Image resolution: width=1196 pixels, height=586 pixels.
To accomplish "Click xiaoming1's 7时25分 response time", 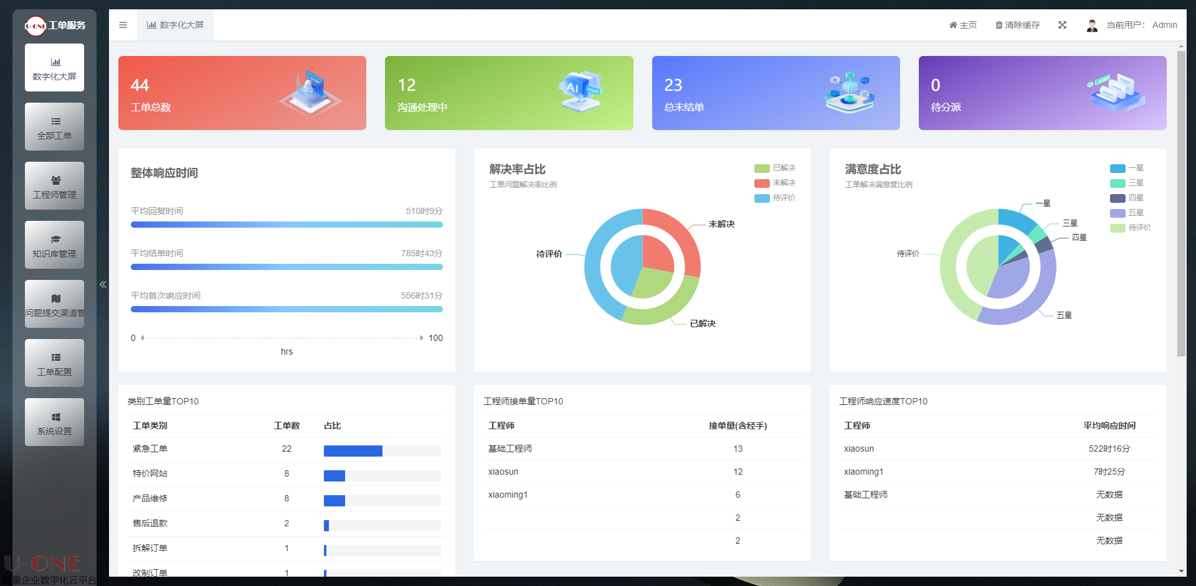I will pyautogui.click(x=1109, y=472).
